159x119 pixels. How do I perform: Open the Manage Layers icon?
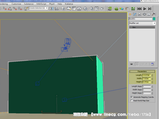click(x=63, y=9)
